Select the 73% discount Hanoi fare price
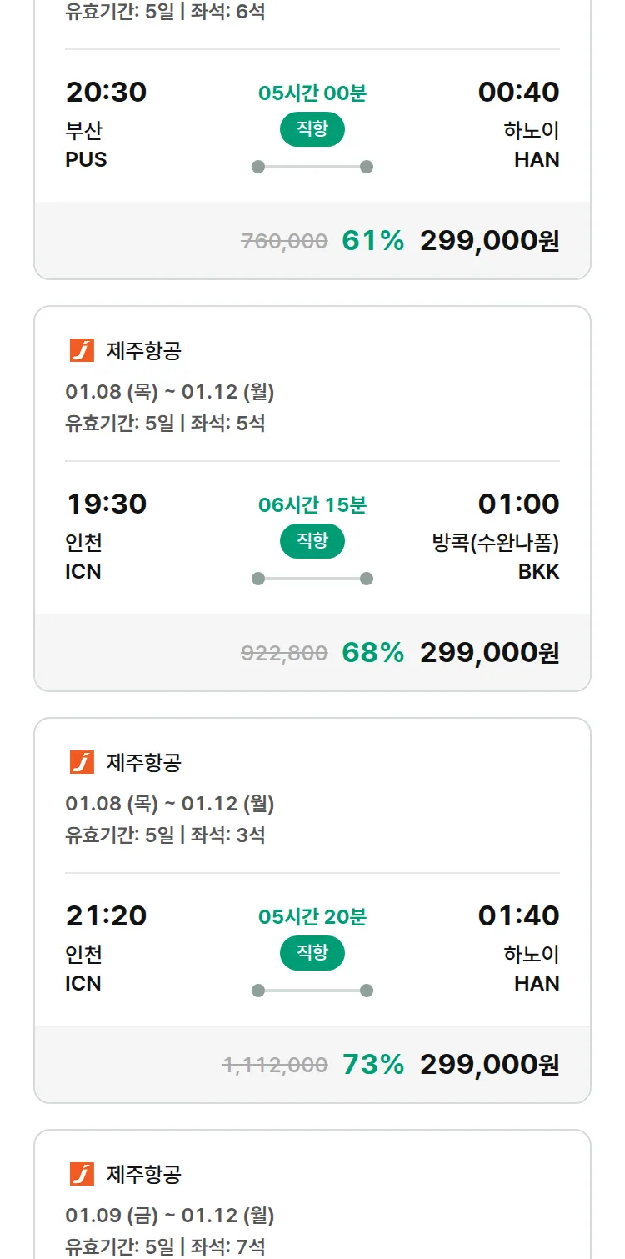Image resolution: width=625 pixels, height=1259 pixels. coord(489,1065)
